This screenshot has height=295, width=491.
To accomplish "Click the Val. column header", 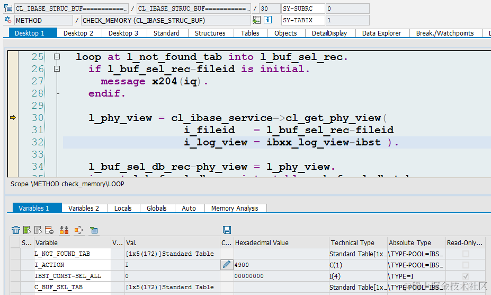I will (x=172, y=242).
